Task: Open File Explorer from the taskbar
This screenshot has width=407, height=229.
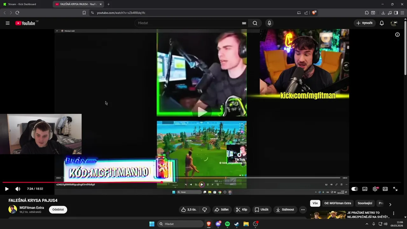Action: [246, 224]
